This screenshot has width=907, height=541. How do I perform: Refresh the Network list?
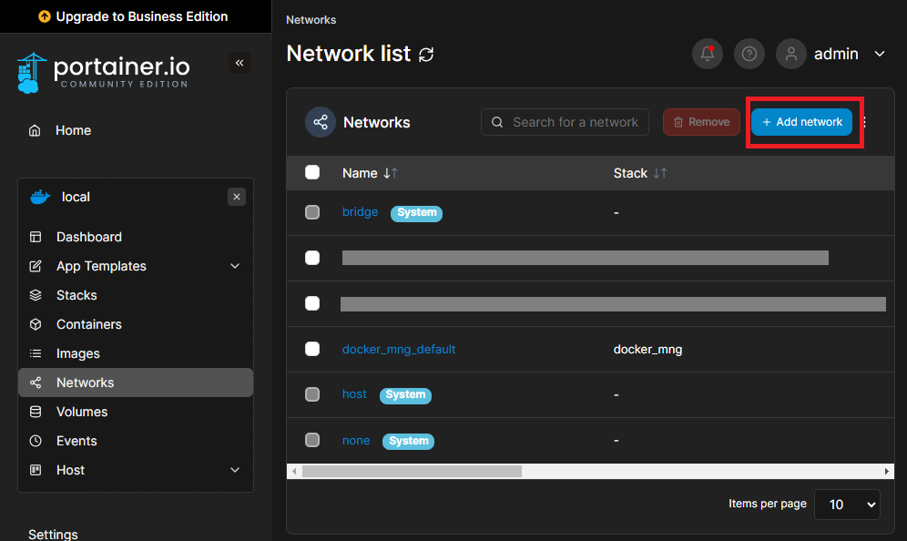click(426, 54)
